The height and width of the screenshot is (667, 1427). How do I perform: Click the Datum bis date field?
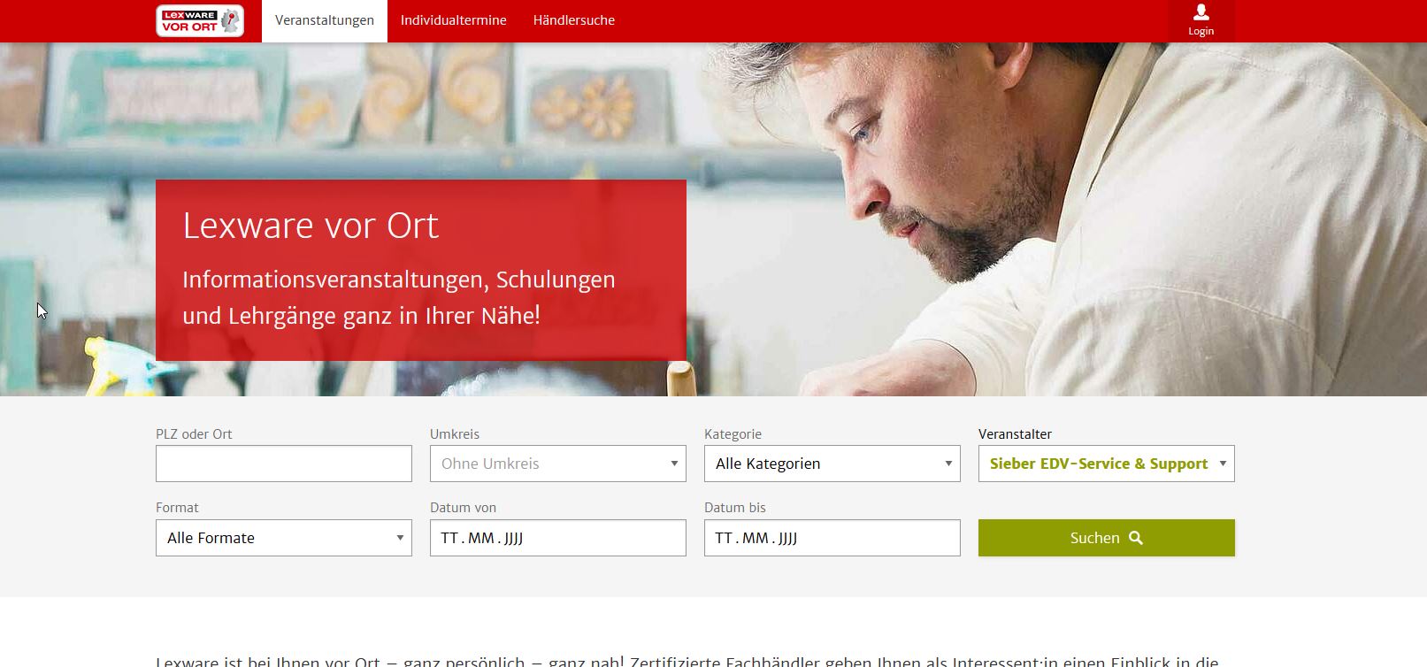[832, 538]
